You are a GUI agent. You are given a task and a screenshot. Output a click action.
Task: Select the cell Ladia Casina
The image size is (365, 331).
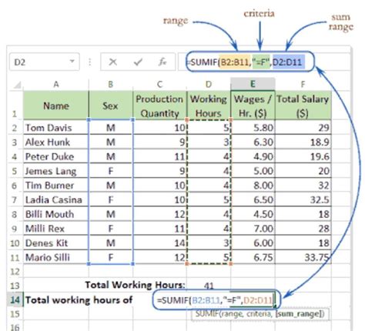[x=56, y=199]
